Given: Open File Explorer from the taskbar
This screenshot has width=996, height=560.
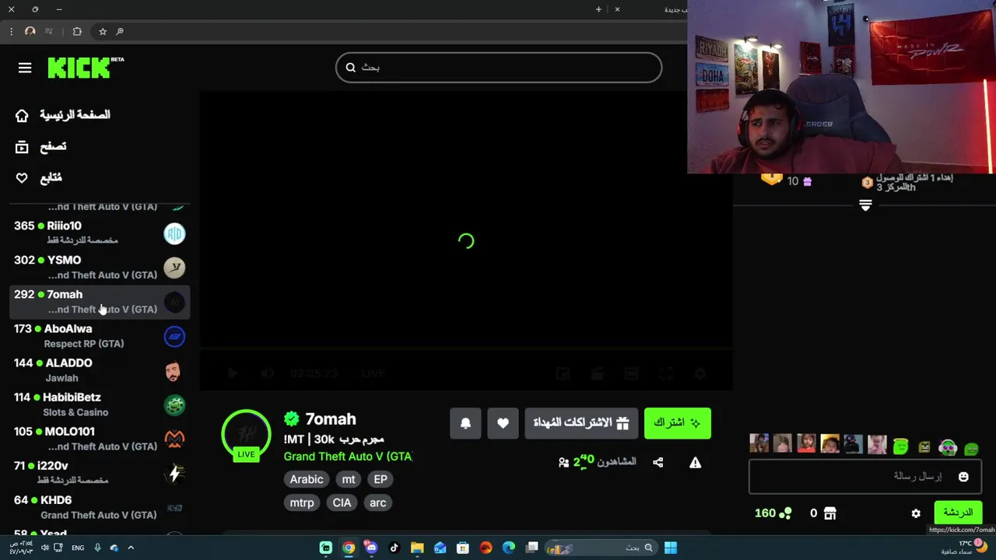Looking at the screenshot, I should (x=417, y=548).
